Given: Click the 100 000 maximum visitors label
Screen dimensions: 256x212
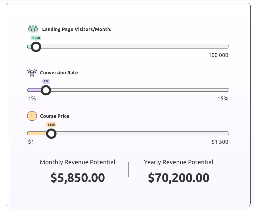Looking at the screenshot, I should (218, 55).
